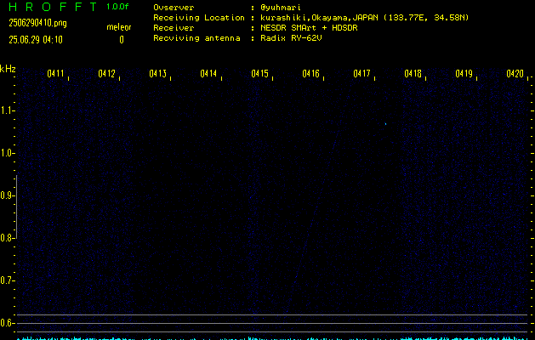This screenshot has width=535, height=340.
Task: Click the 0413 time marker
Action: [157, 74]
